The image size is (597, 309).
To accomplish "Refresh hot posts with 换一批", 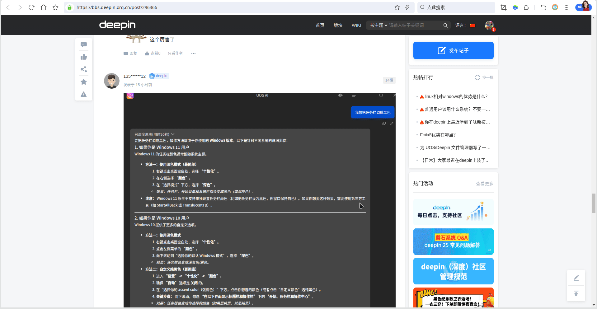I will [484, 77].
